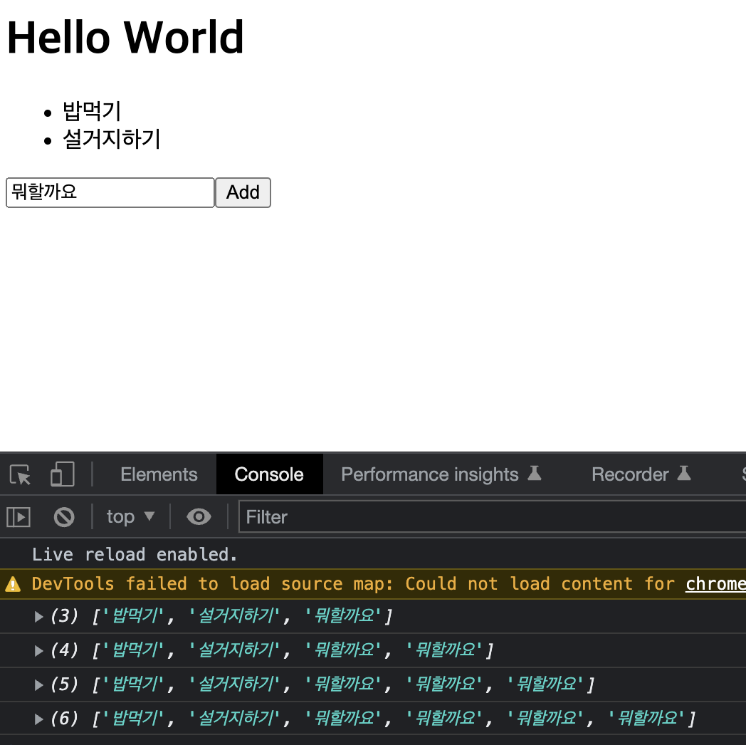The width and height of the screenshot is (746, 745).
Task: Open the top context dropdown
Action: tap(130, 516)
